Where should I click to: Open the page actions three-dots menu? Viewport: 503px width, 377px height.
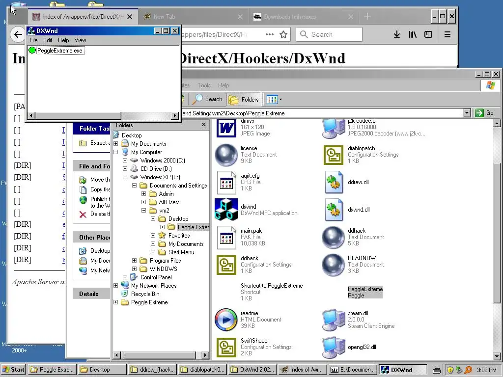click(270, 34)
